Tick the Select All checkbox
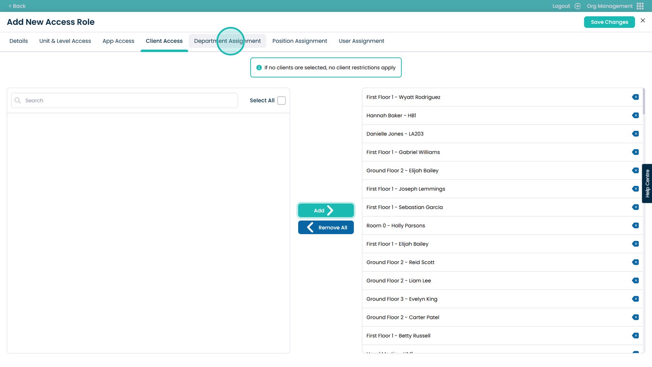The image size is (652, 367). (282, 101)
